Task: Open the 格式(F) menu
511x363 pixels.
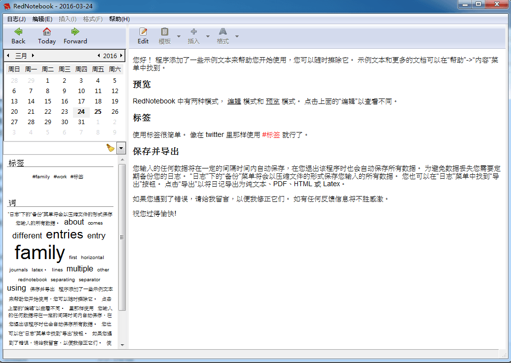Action: [93, 19]
